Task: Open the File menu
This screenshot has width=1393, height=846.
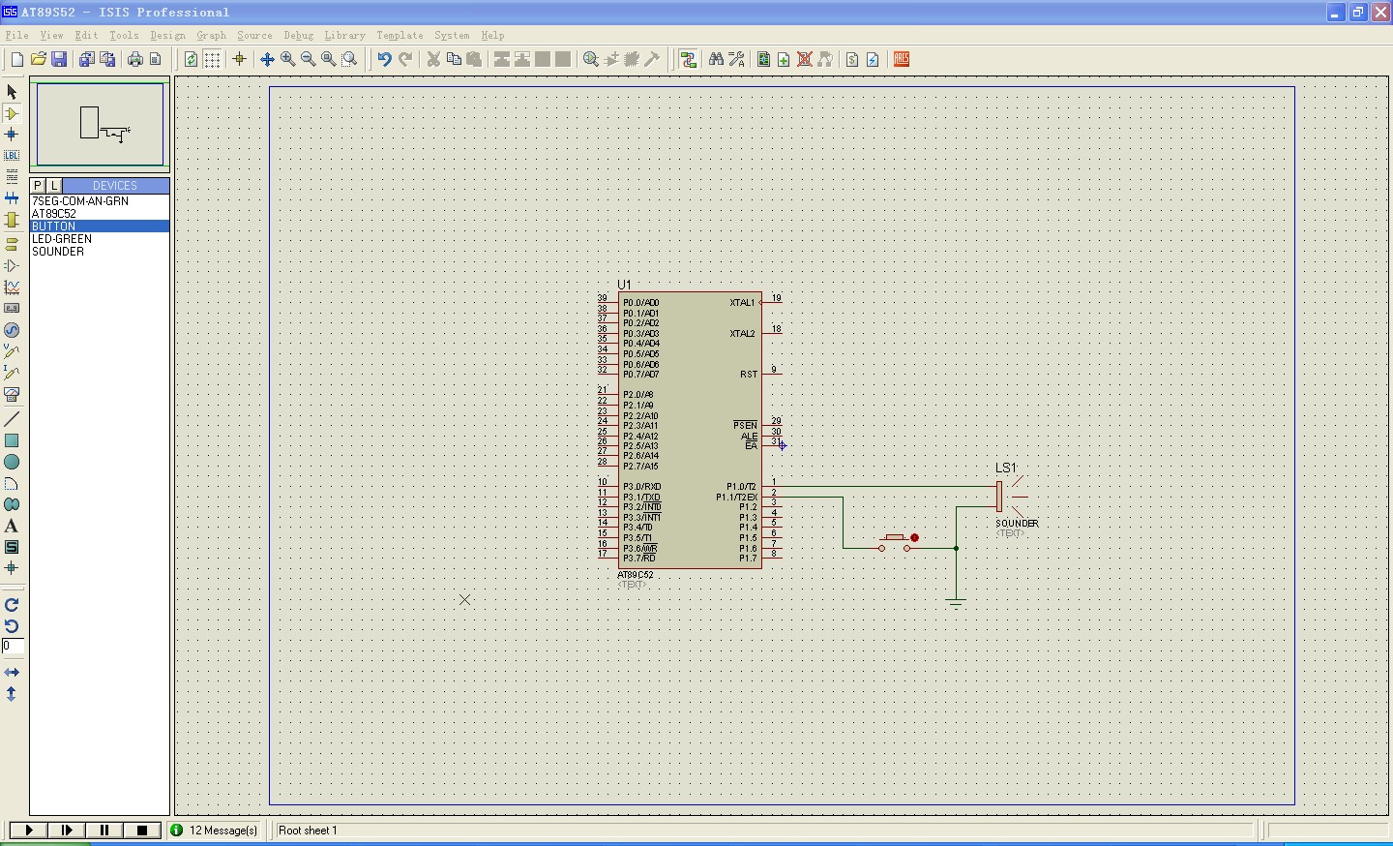Action: tap(16, 35)
